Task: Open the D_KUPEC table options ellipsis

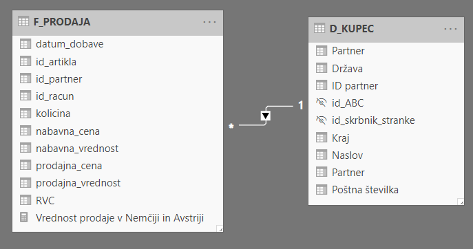Action: click(450, 29)
